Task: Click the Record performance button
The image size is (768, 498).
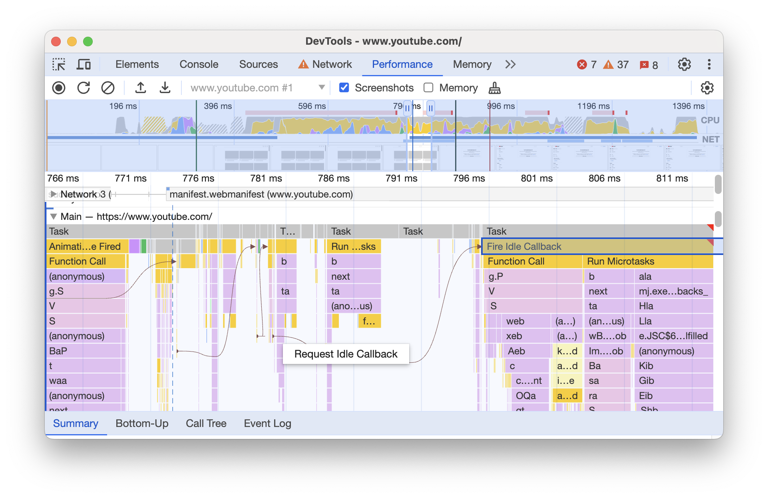Action: coord(57,87)
